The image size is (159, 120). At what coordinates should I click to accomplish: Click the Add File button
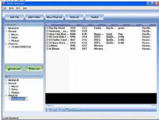(15, 17)
